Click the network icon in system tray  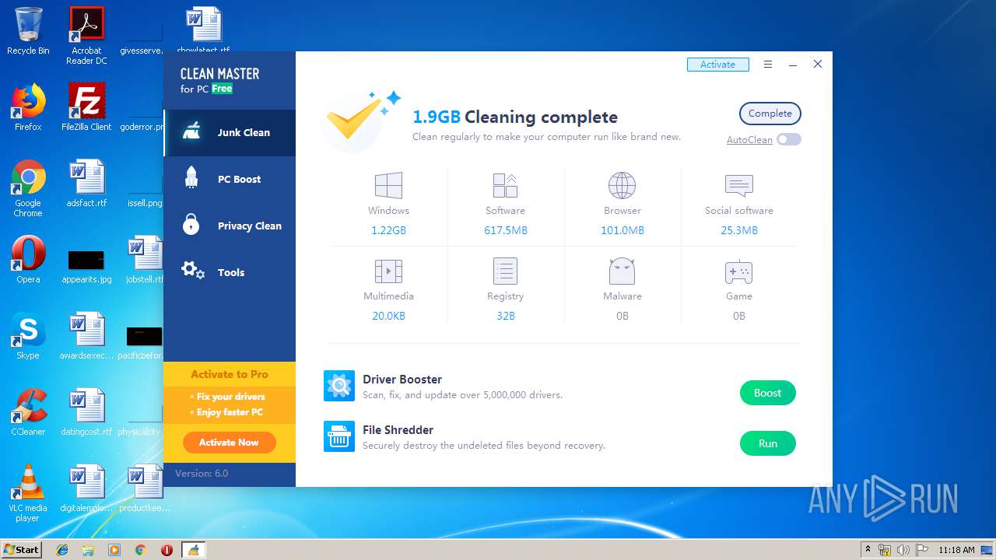885,550
